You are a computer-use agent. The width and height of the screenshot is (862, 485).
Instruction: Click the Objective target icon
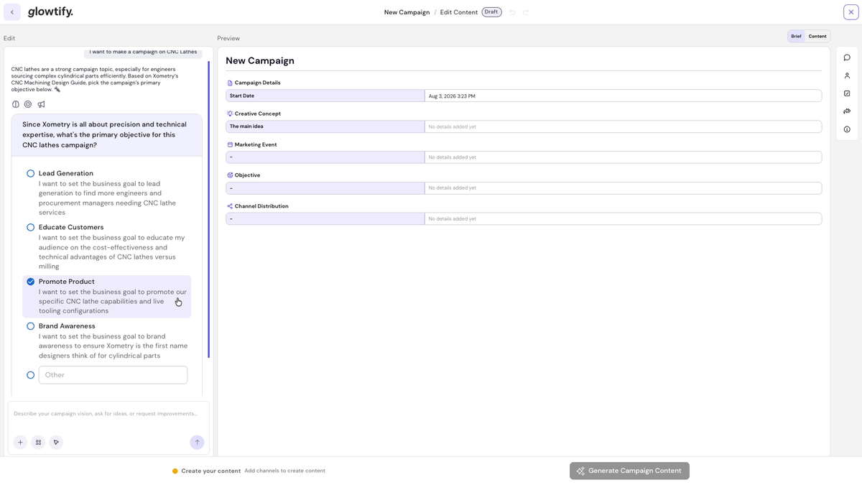pyautogui.click(x=230, y=175)
